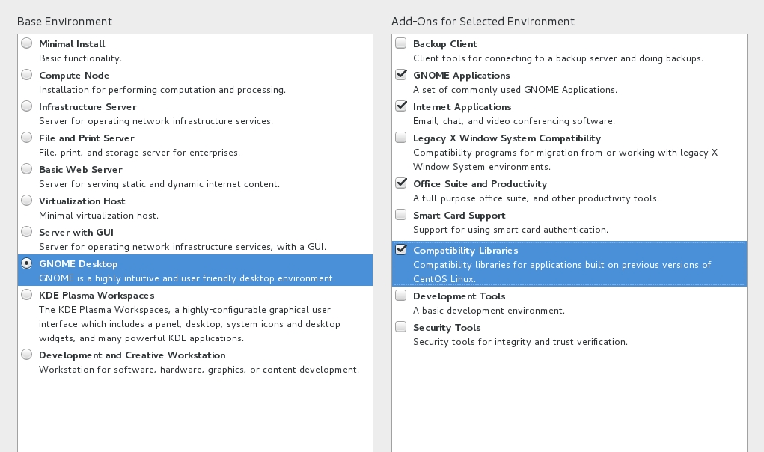Image resolution: width=764 pixels, height=452 pixels.
Task: Click the selected GNOME Desktop radio button
Action: coord(27,263)
